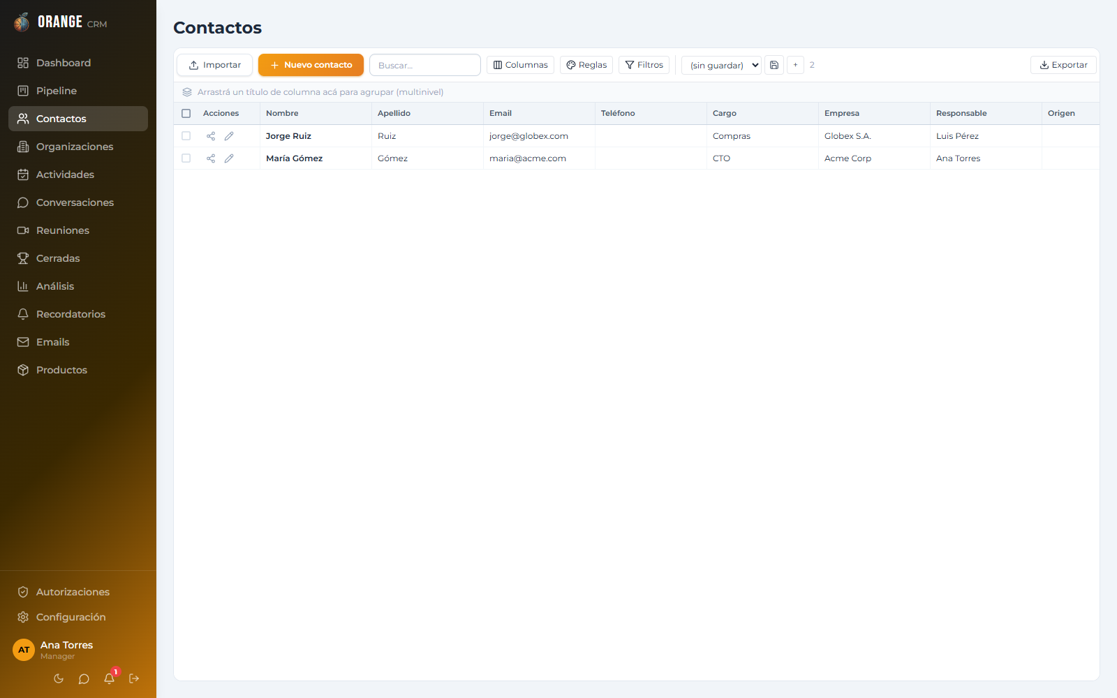Navigate to Actividades

click(x=78, y=174)
